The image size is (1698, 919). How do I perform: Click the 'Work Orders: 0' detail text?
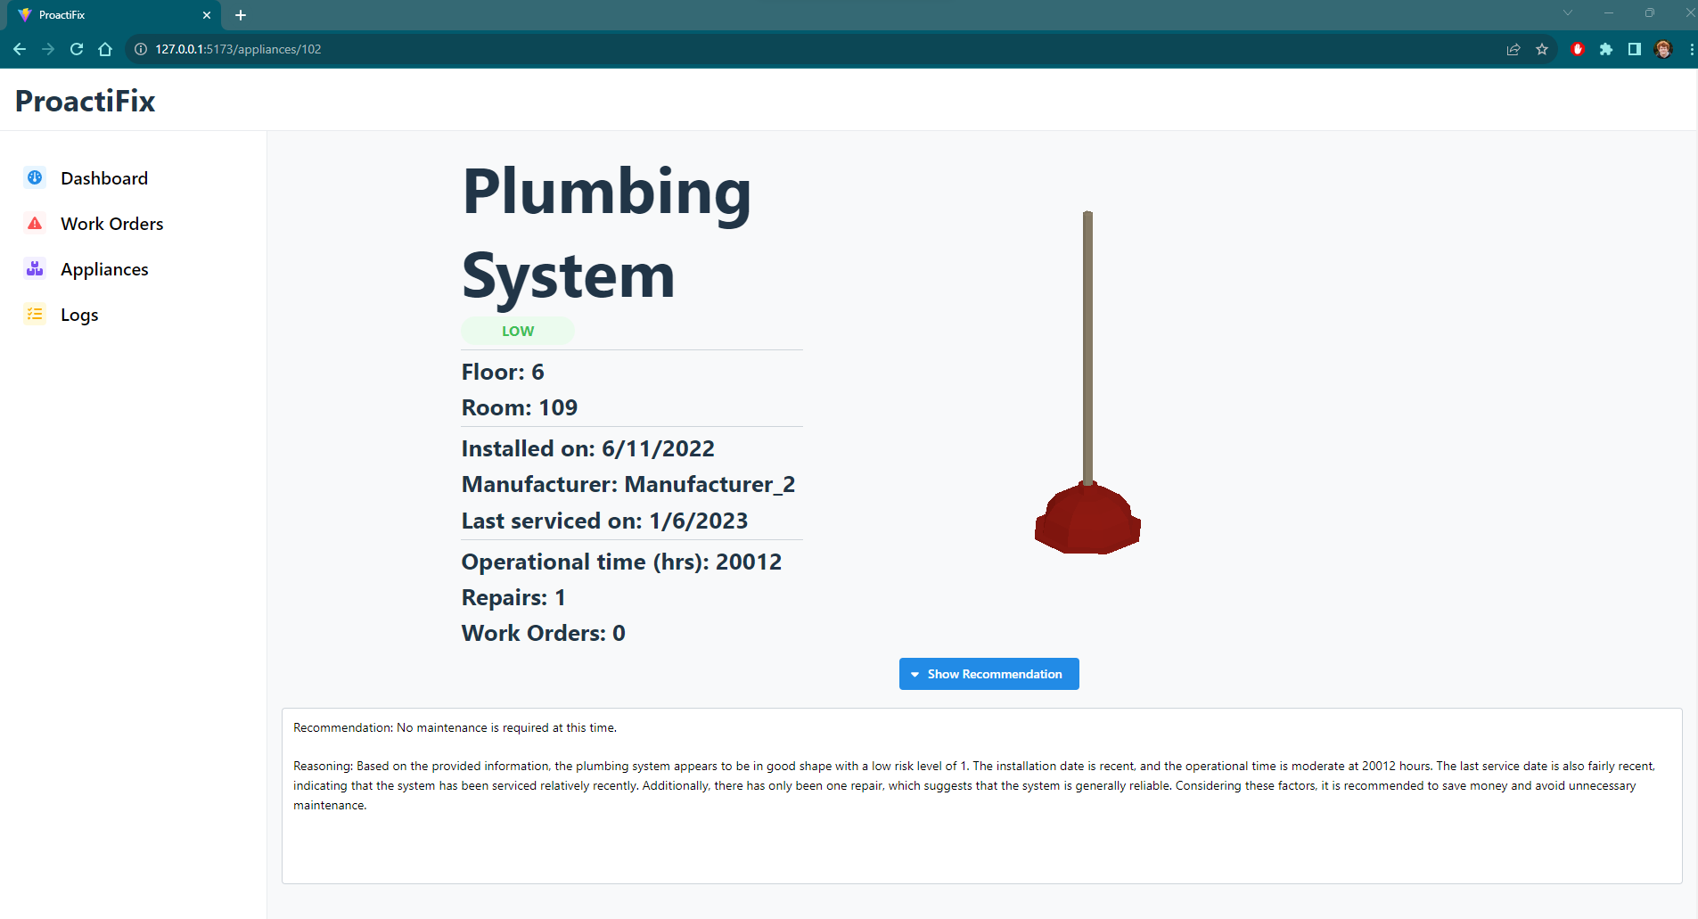point(544,633)
